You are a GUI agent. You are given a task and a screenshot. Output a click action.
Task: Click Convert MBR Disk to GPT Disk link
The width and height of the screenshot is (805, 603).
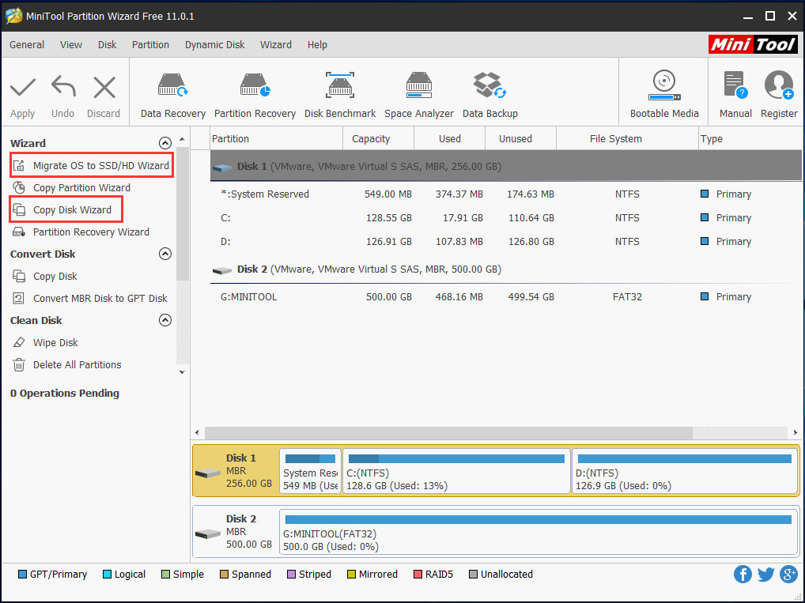(100, 298)
